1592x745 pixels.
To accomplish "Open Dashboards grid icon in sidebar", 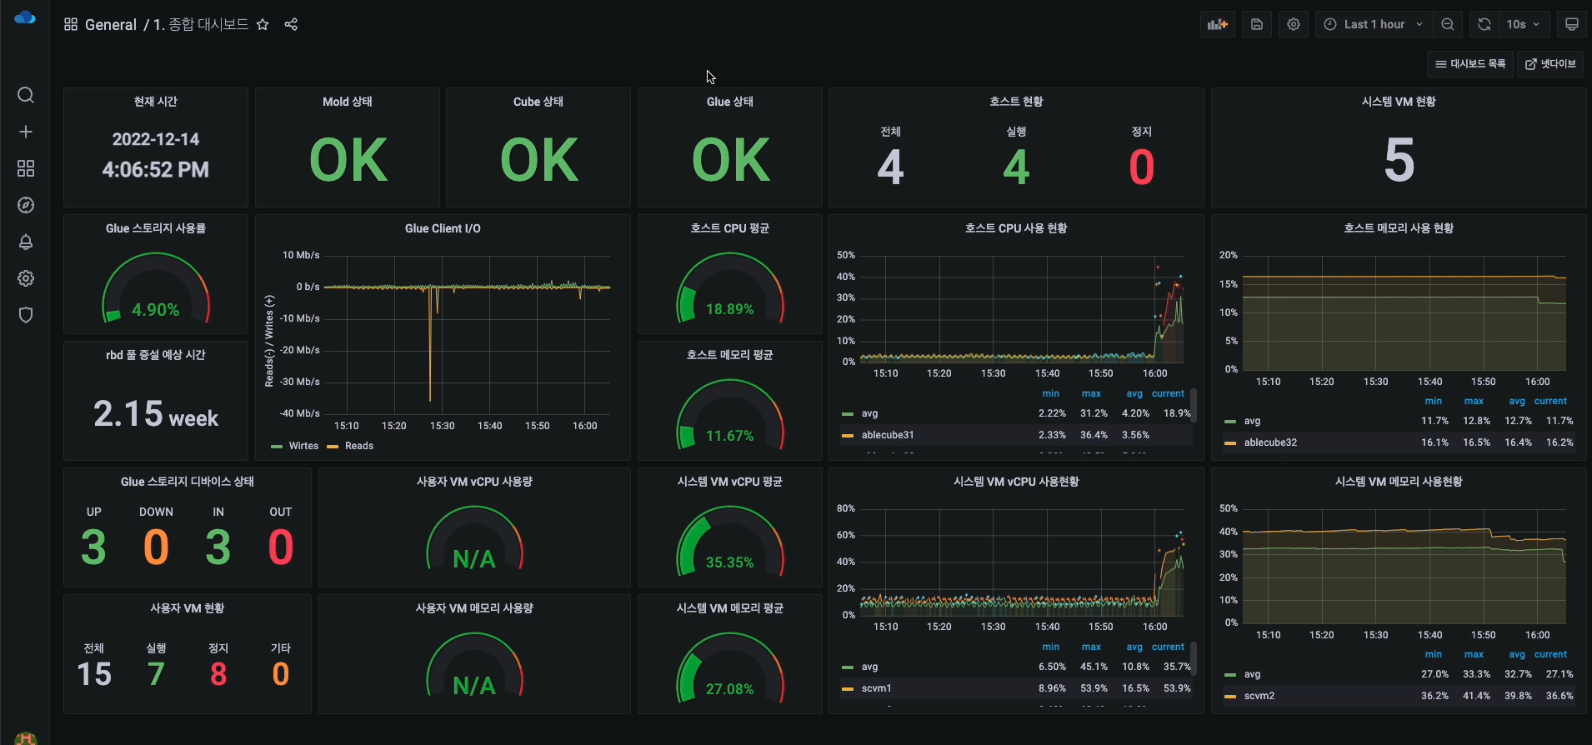I will tap(26, 168).
